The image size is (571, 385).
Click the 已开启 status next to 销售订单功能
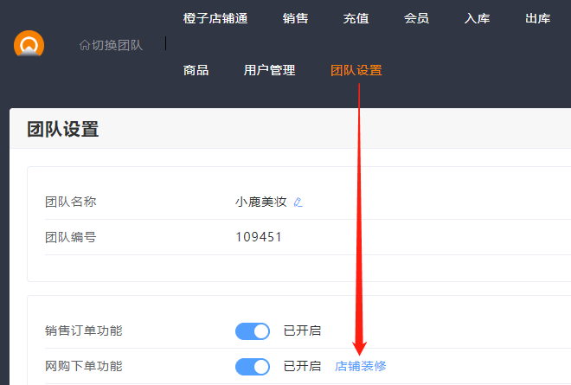pos(302,330)
